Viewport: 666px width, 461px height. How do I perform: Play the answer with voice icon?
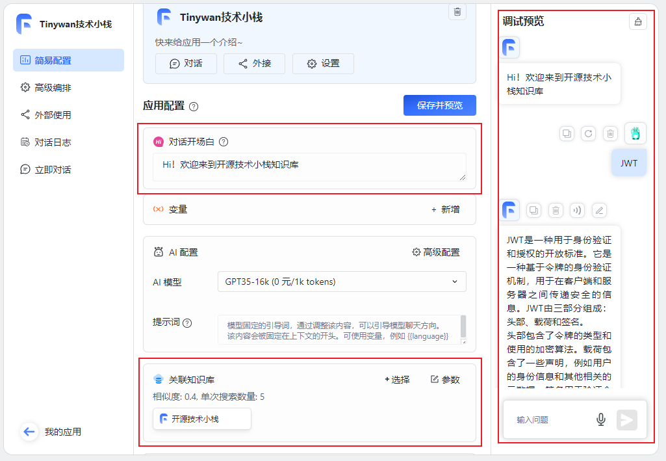(577, 210)
